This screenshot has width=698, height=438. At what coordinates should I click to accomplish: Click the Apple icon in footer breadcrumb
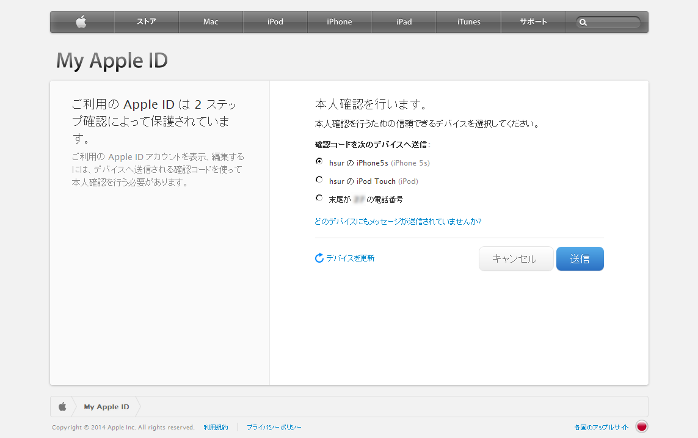coord(62,407)
